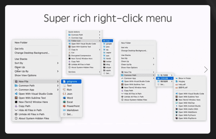Click the Sublime Text icon in the large left menu
The width and height of the screenshot is (216, 139).
click(x=16, y=98)
